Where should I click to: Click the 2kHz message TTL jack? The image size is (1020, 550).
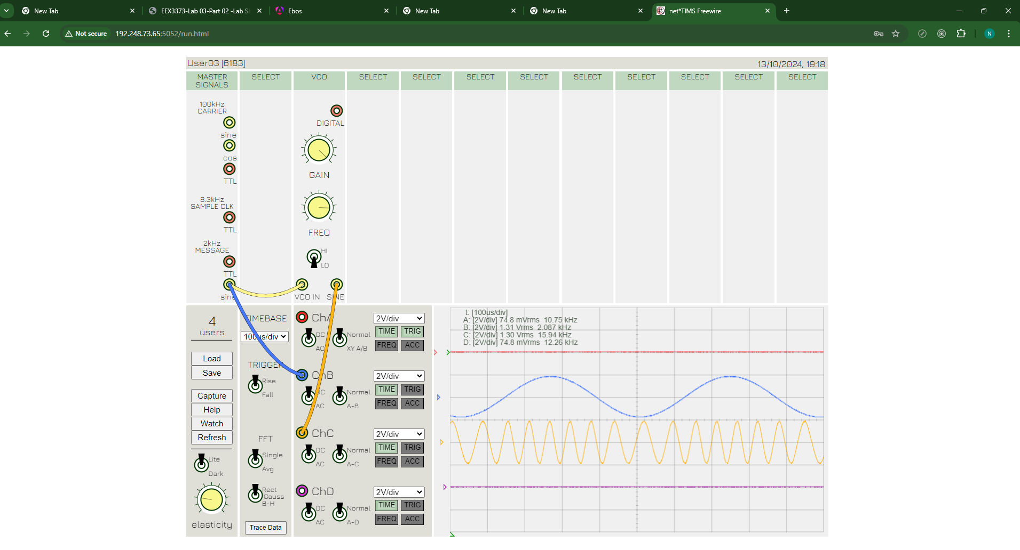(x=230, y=262)
